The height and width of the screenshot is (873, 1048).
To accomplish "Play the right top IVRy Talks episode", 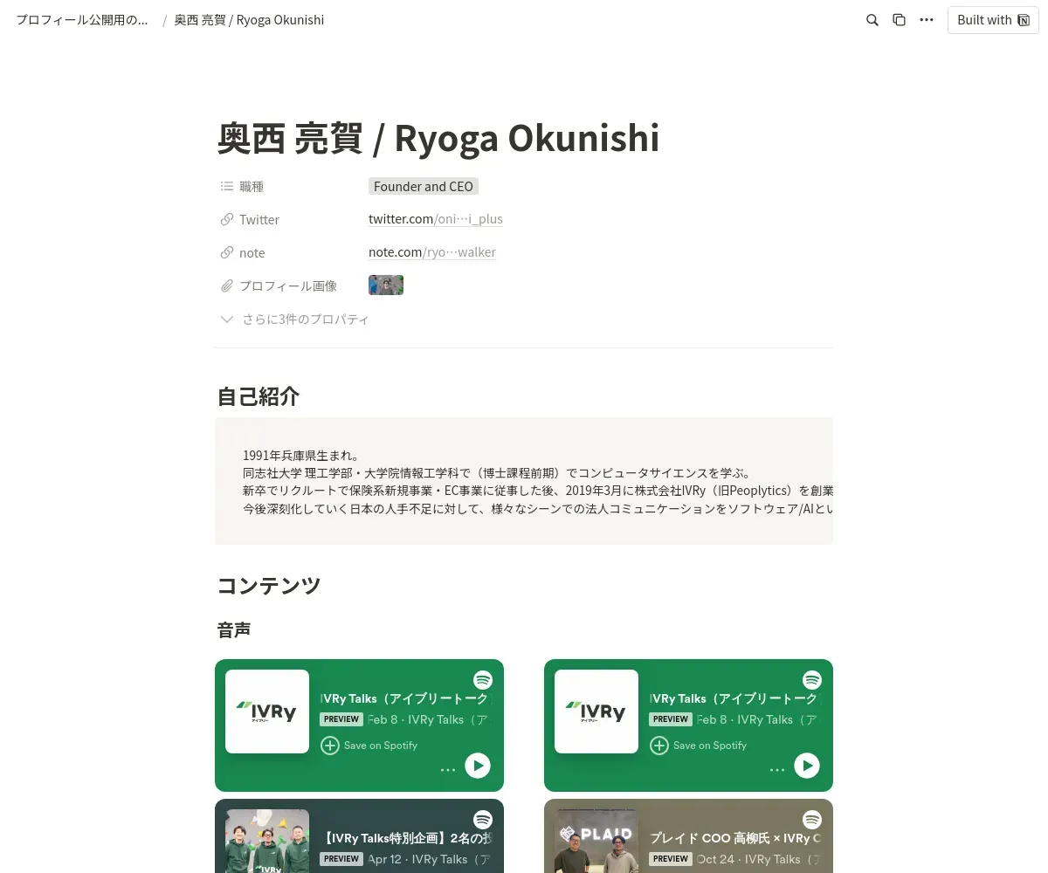I will [x=807, y=766].
